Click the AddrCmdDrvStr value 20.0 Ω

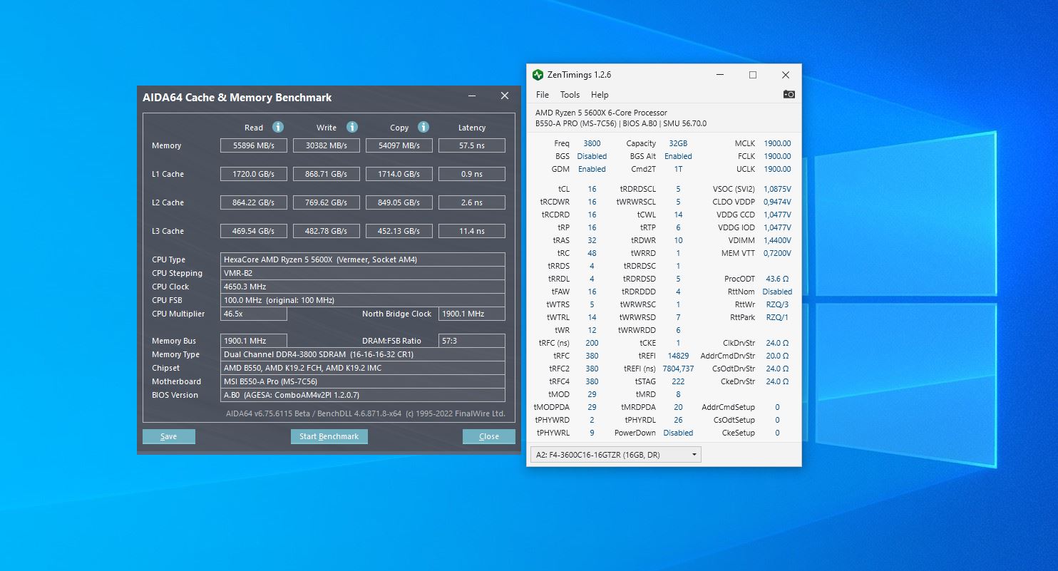(x=777, y=356)
